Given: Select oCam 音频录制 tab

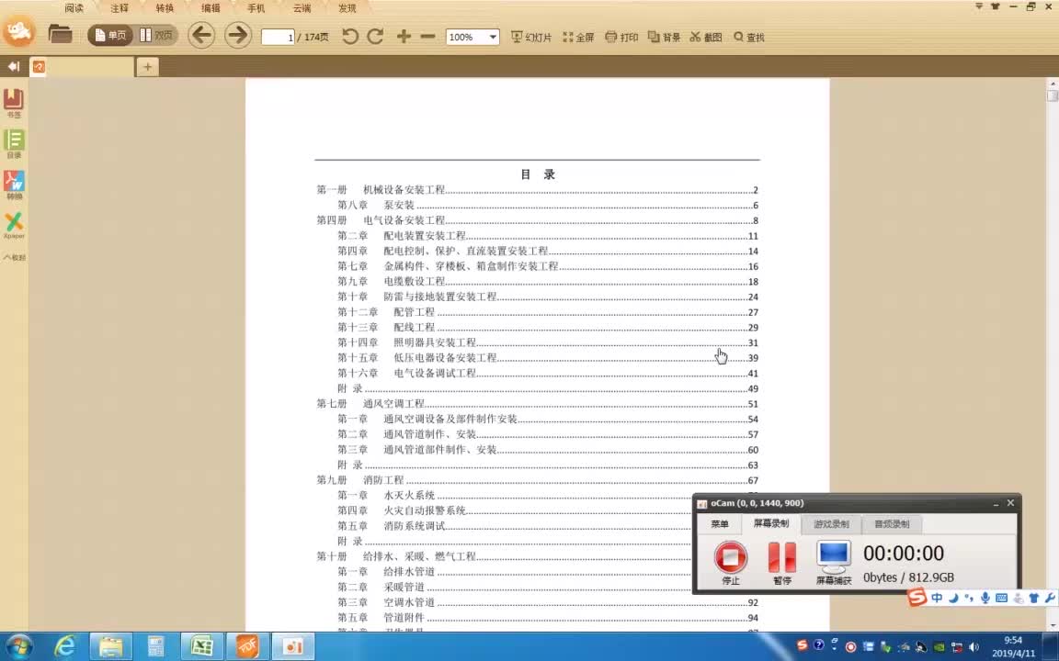Looking at the screenshot, I should 892,524.
